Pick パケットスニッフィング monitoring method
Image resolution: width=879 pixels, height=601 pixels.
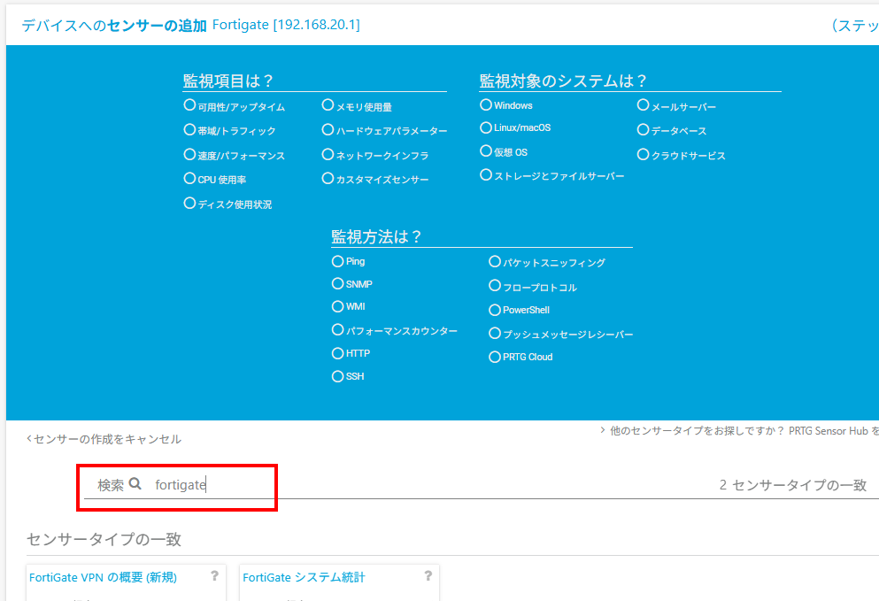tap(495, 261)
